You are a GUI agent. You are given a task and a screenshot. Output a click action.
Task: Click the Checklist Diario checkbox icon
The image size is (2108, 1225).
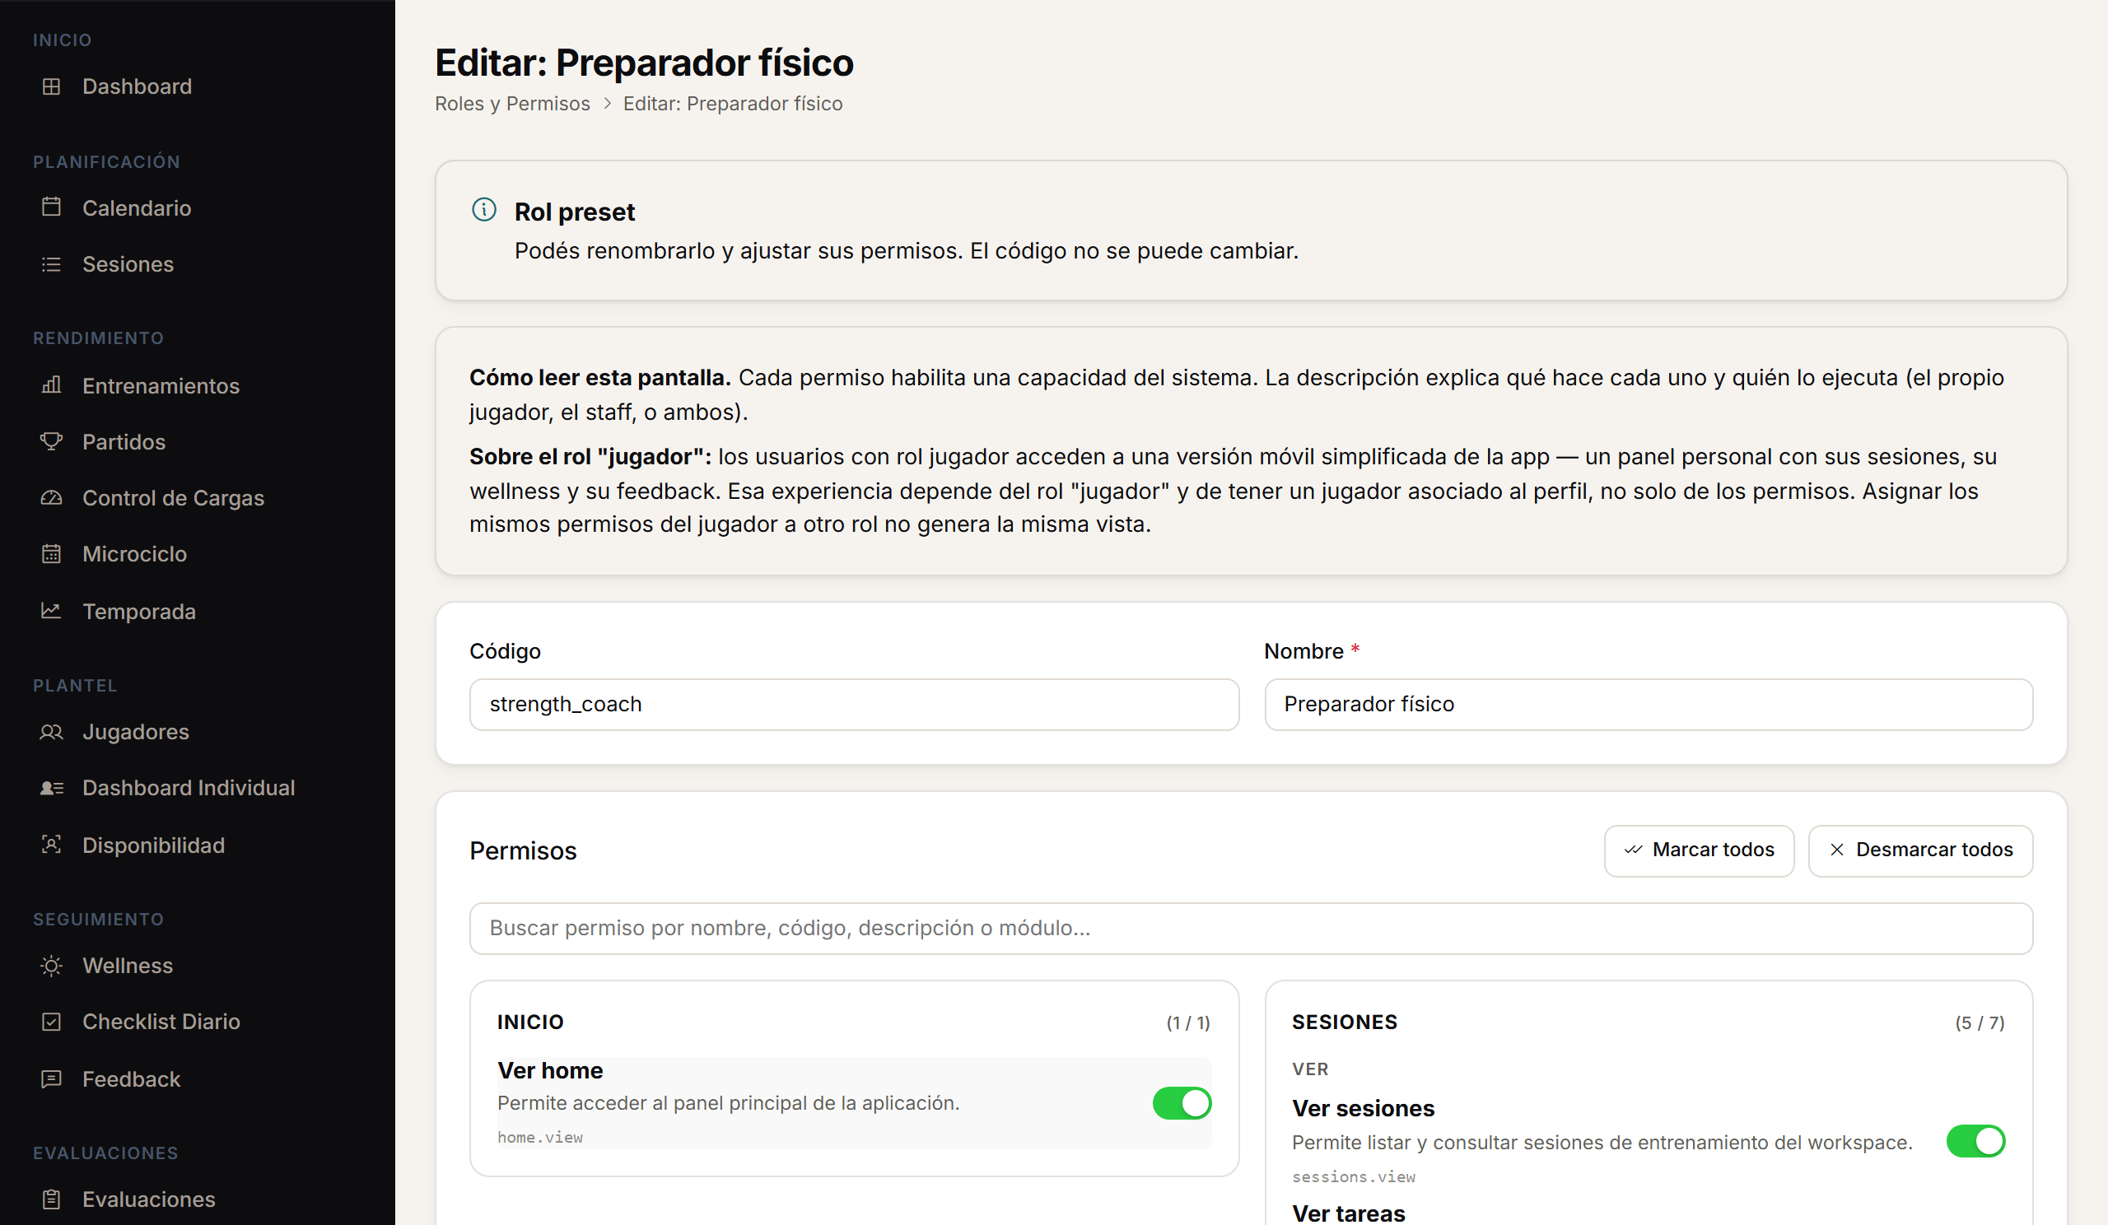click(51, 1022)
